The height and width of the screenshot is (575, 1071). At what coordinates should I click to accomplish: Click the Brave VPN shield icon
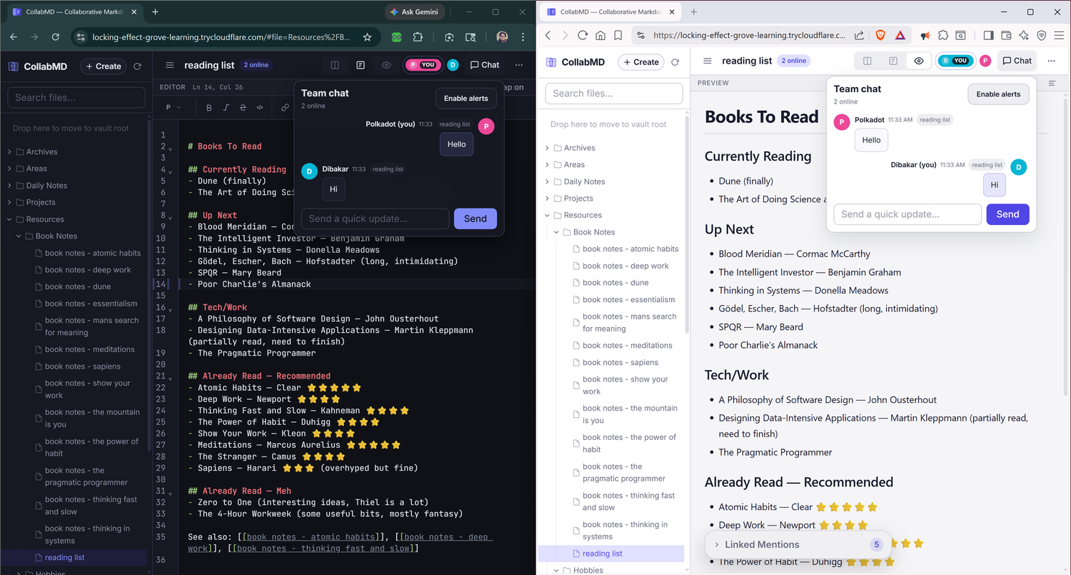click(1041, 35)
